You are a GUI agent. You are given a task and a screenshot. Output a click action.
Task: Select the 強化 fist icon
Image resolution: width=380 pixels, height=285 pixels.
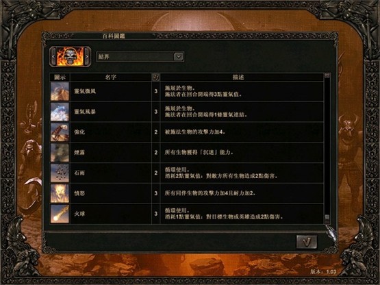pyautogui.click(x=60, y=132)
